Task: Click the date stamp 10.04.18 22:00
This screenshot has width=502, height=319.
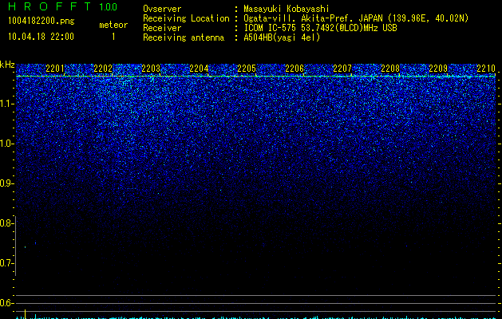Action: coord(41,37)
